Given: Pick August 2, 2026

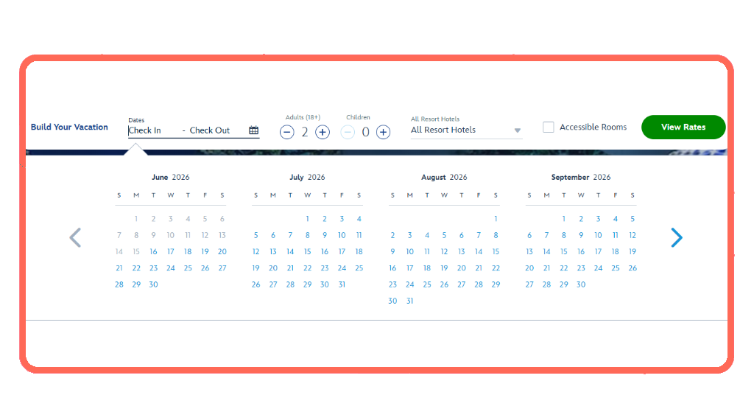Looking at the screenshot, I should (393, 235).
